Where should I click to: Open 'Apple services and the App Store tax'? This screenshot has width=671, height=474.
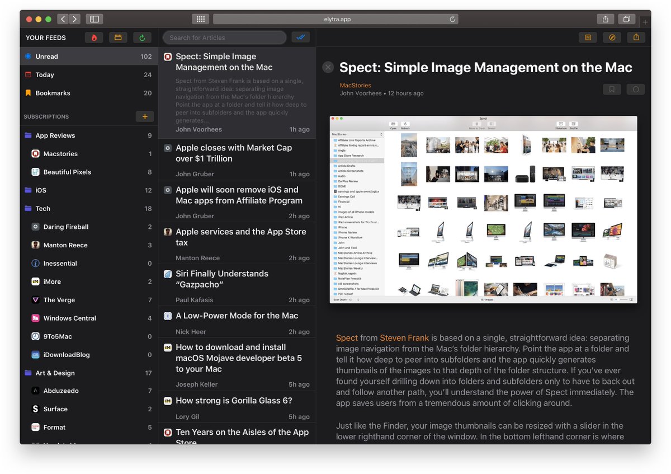click(237, 243)
